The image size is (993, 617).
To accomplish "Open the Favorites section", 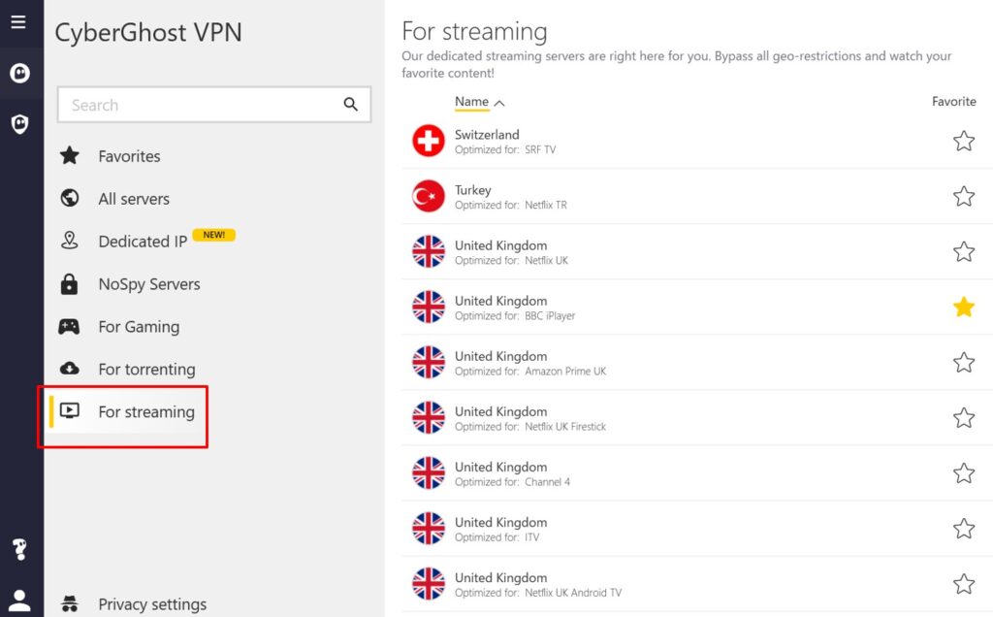I will click(x=129, y=156).
